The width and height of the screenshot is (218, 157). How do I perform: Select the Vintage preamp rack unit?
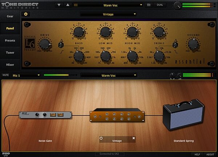coord(117,115)
